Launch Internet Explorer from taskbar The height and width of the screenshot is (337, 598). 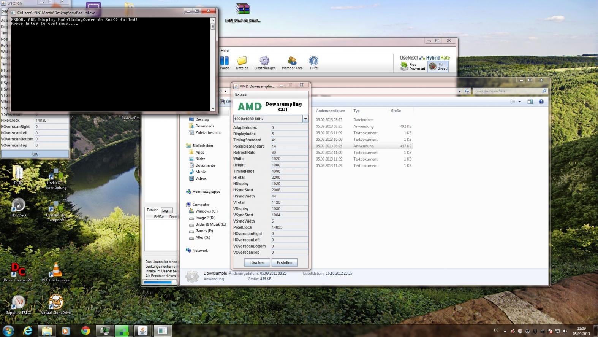(x=28, y=331)
